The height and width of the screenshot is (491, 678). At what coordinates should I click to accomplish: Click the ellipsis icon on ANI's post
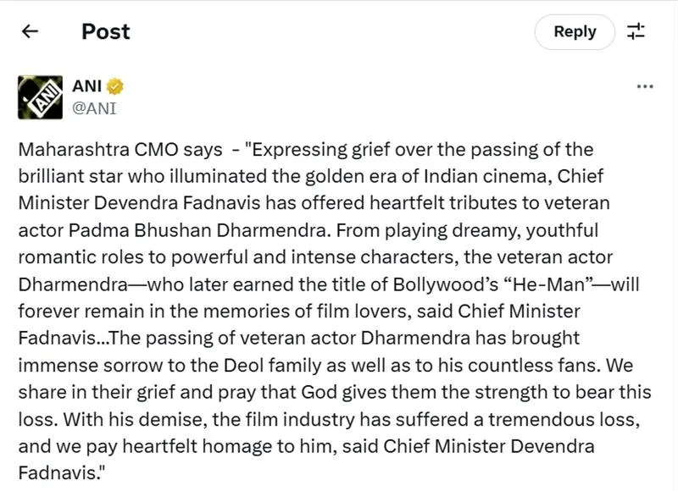(645, 86)
